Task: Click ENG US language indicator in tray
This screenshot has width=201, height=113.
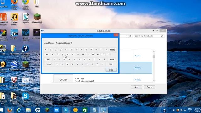Action: pos(190,110)
